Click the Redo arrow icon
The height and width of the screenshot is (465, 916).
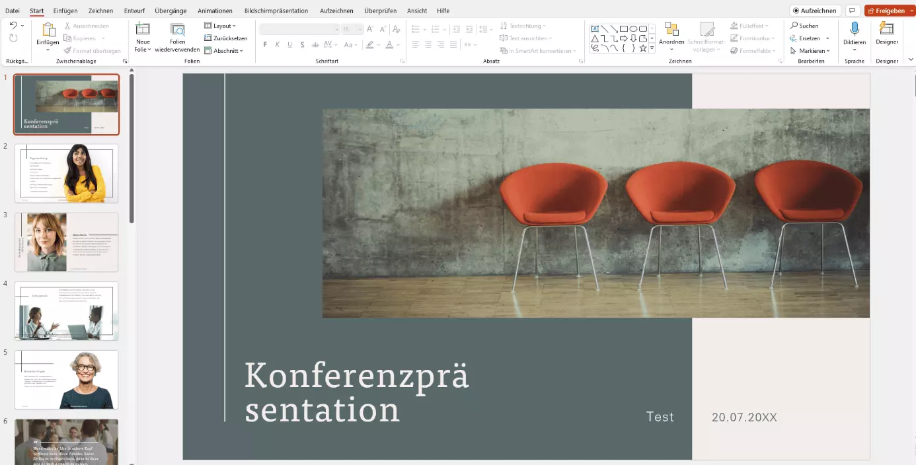click(x=13, y=38)
